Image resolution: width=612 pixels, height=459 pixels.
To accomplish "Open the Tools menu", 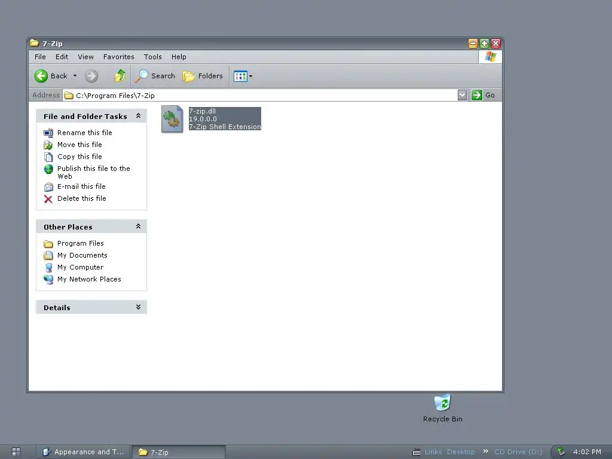I will tap(152, 57).
